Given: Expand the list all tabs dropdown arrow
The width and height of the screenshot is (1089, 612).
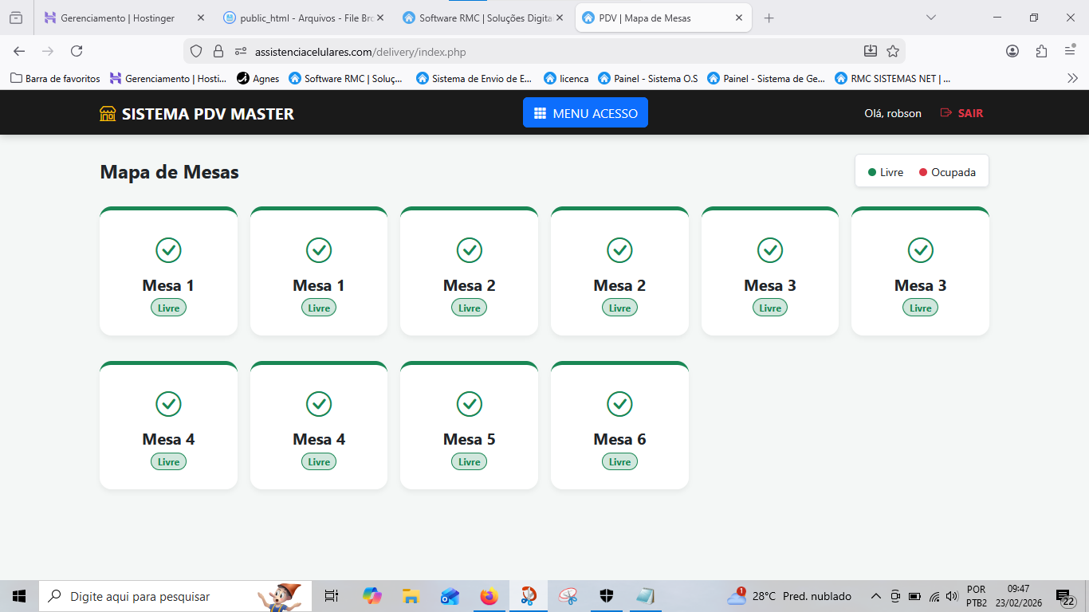Looking at the screenshot, I should point(930,18).
